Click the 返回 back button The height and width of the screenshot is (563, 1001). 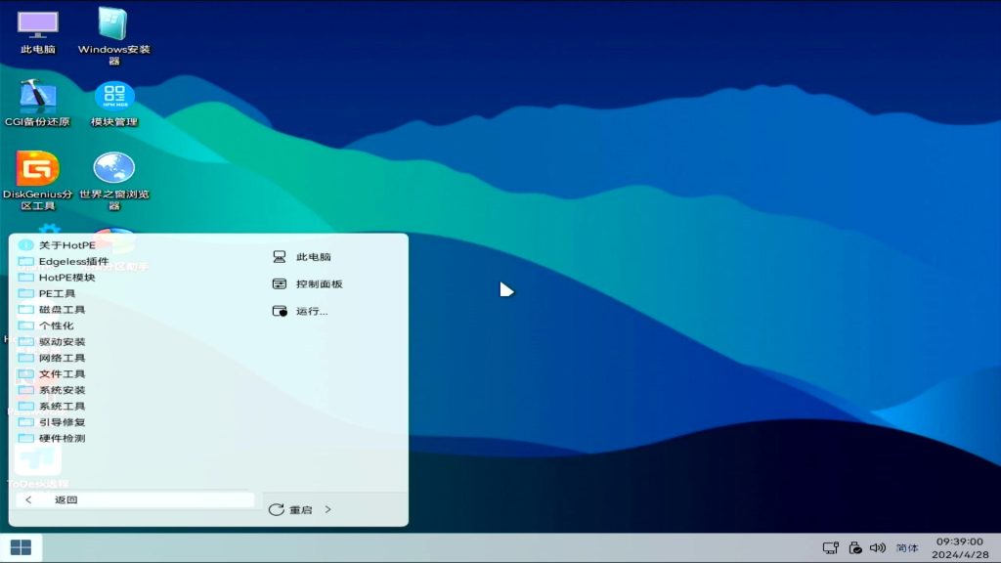[x=134, y=499]
